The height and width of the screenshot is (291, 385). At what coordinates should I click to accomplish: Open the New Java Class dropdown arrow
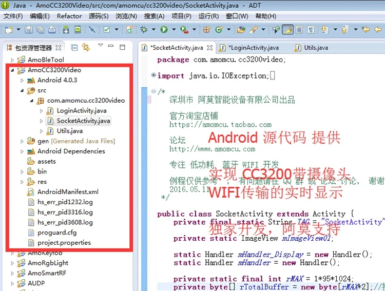tap(228, 30)
